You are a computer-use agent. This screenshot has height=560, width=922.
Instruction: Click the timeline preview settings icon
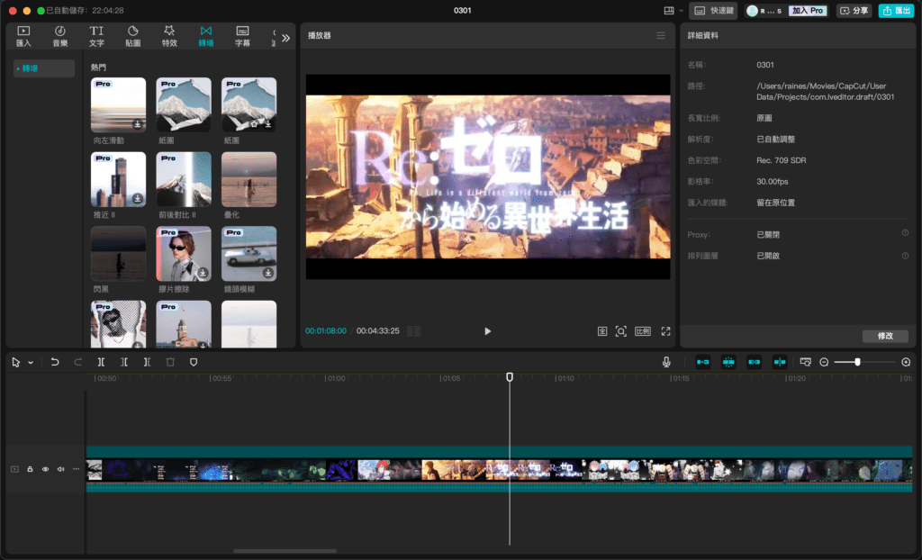pyautogui.click(x=806, y=362)
